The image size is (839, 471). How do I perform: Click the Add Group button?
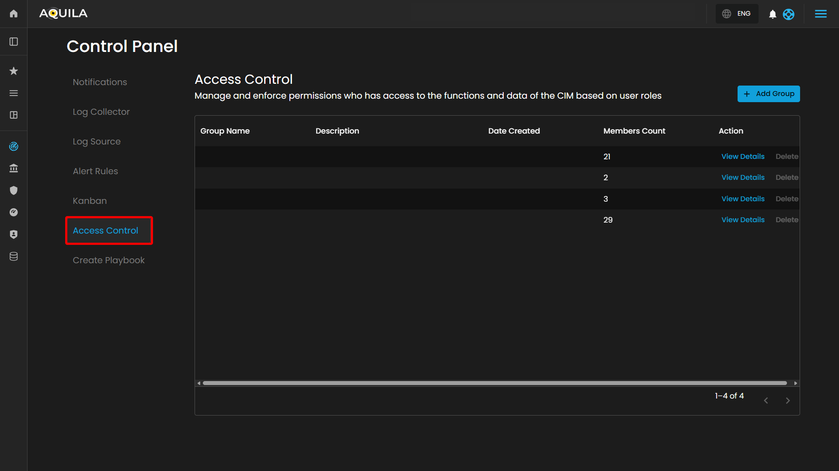point(768,94)
